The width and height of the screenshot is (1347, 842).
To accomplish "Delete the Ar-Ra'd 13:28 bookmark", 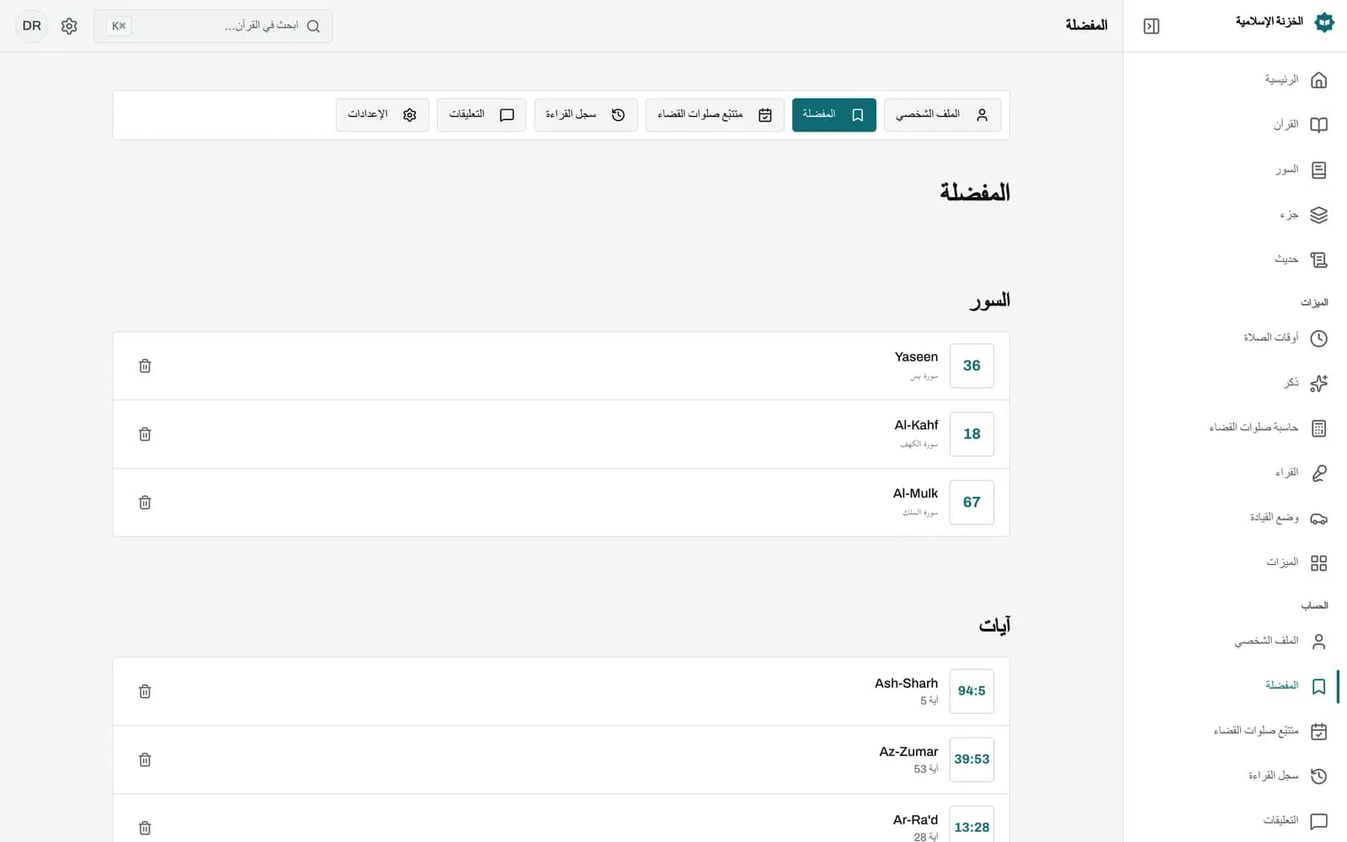I will (x=145, y=828).
